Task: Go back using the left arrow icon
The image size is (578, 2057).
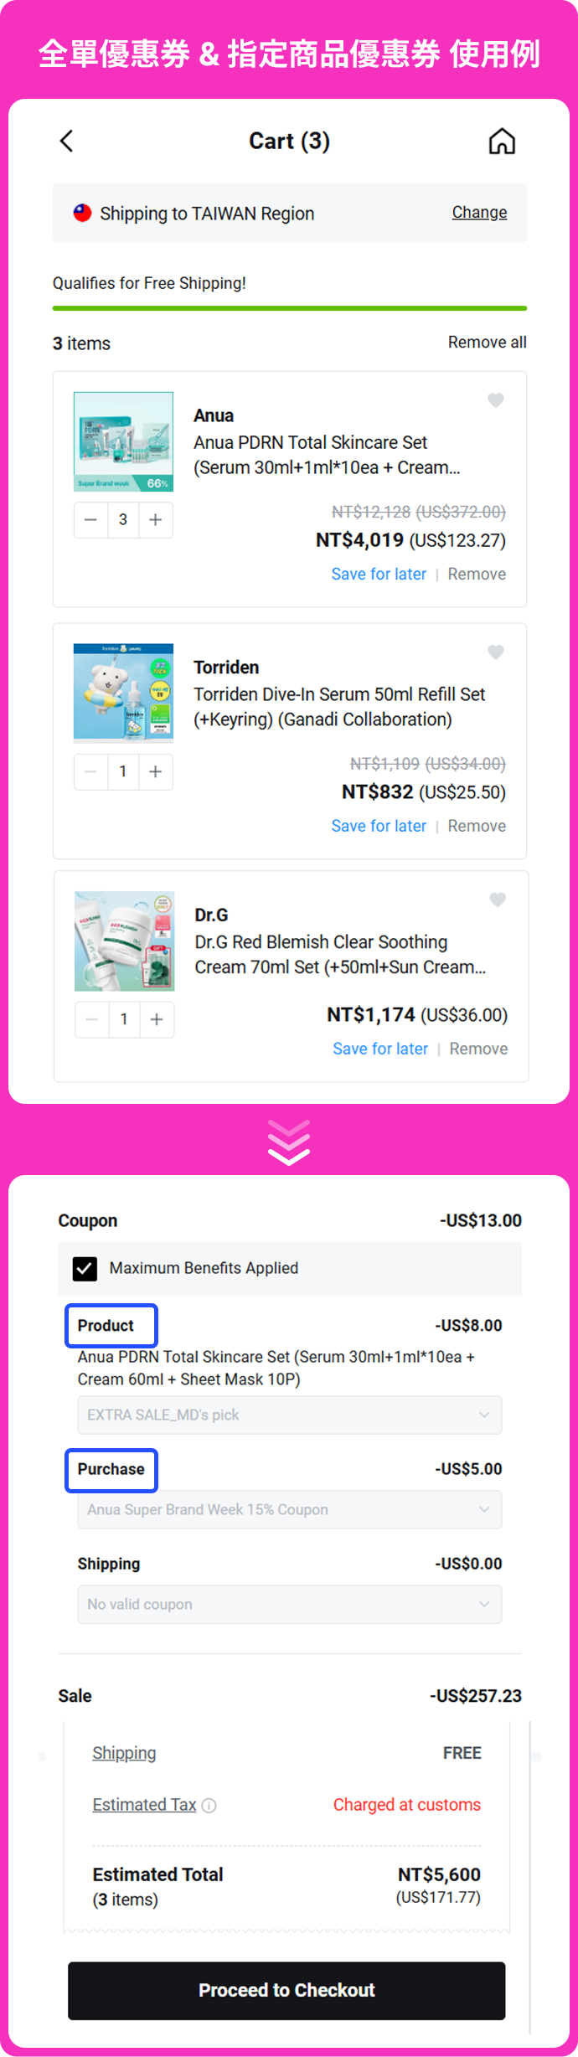Action: [67, 141]
